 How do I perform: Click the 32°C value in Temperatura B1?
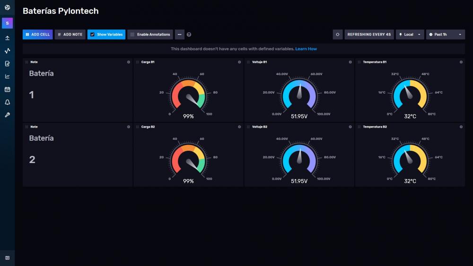point(410,116)
